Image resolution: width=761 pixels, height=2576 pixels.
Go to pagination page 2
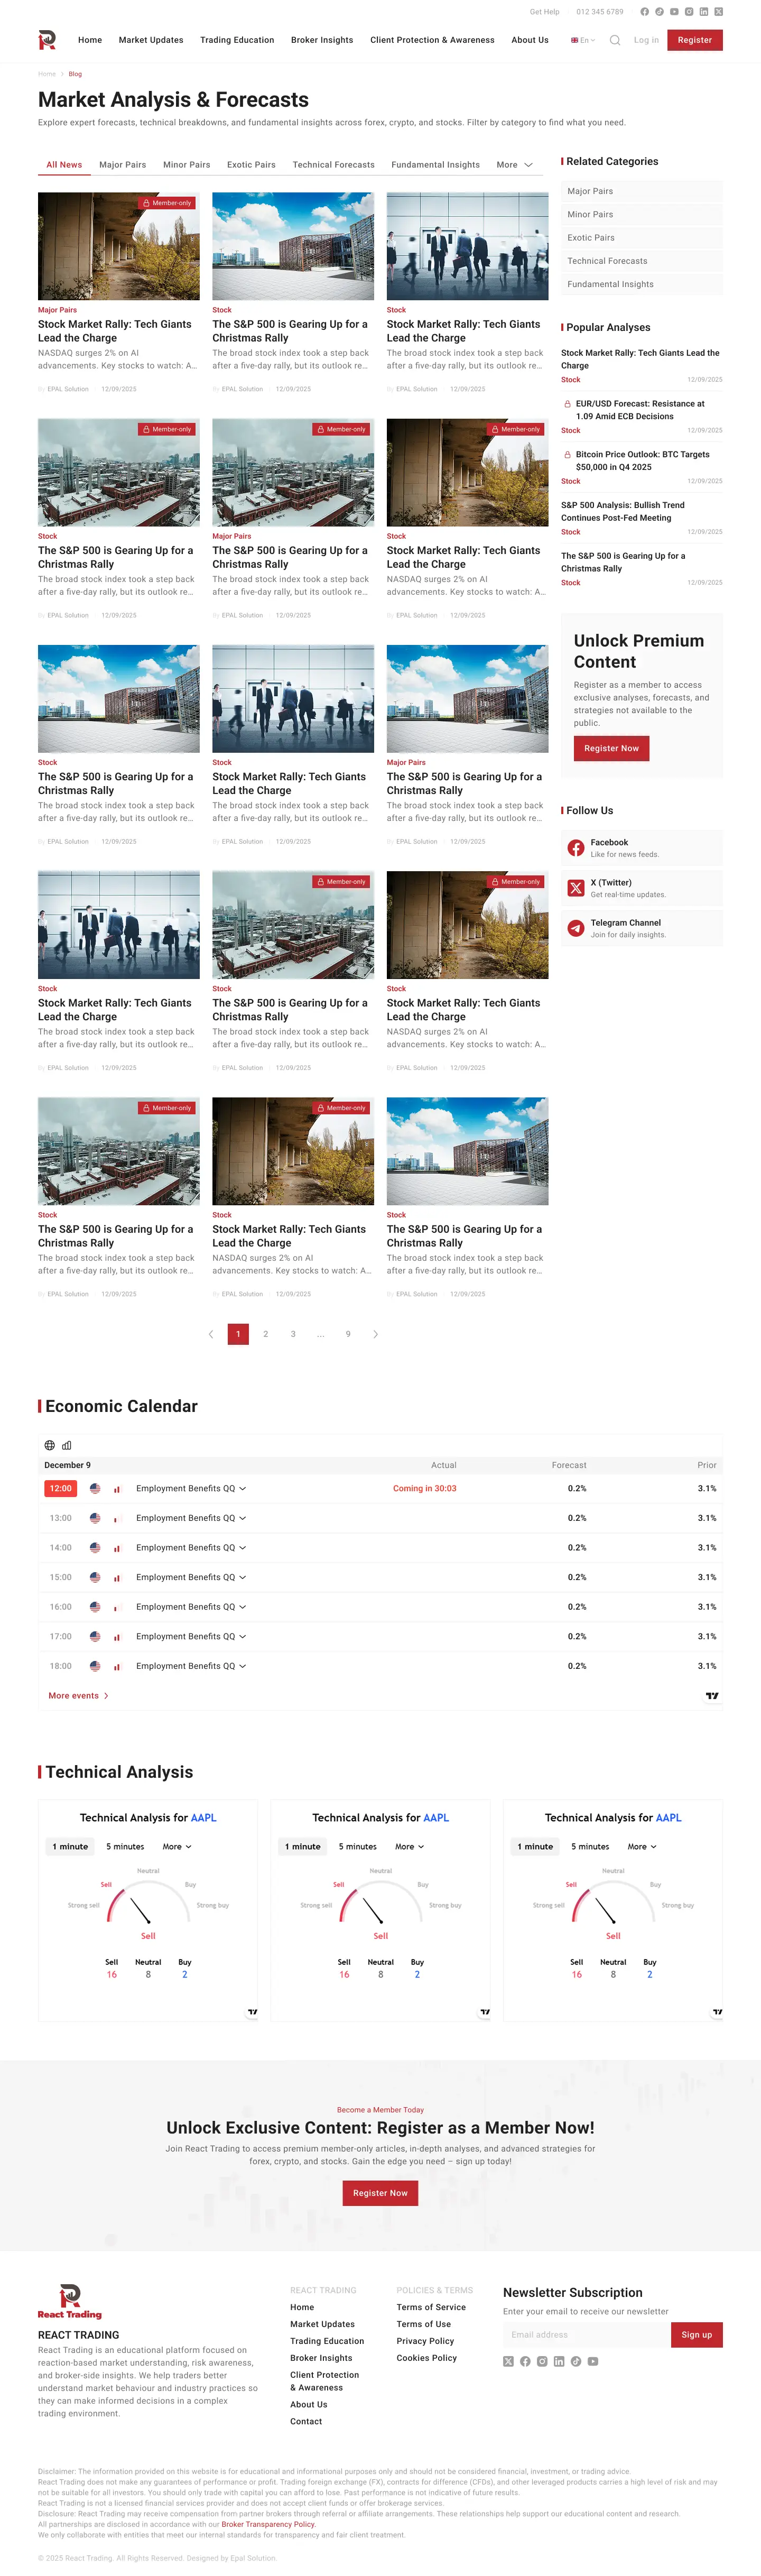click(x=265, y=1334)
